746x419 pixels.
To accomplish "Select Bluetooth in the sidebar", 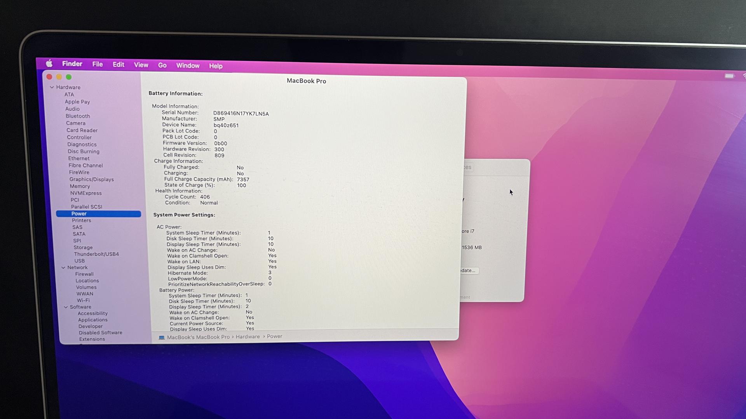I will [x=78, y=116].
